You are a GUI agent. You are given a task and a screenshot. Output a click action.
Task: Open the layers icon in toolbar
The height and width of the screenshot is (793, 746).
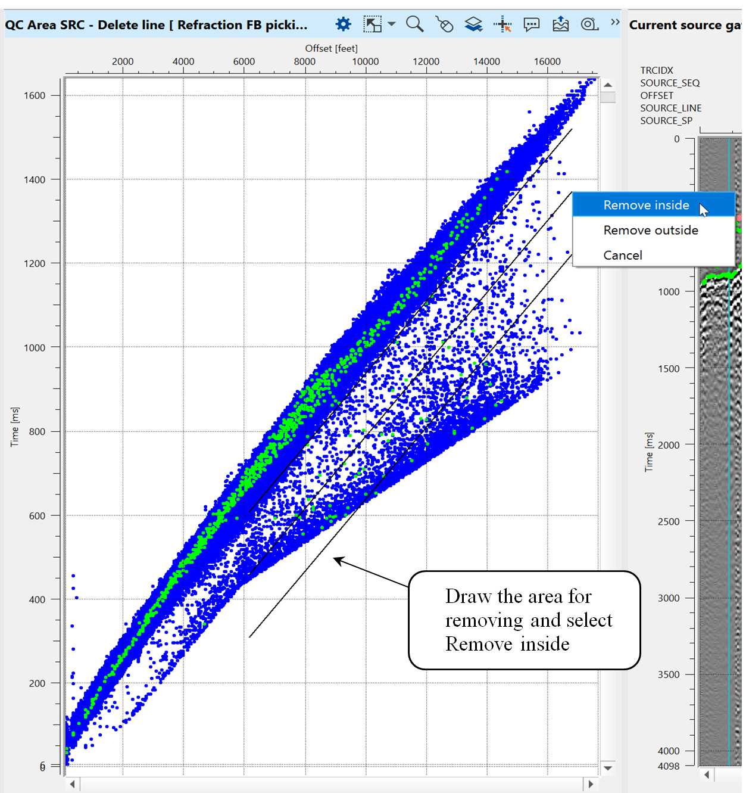[473, 24]
